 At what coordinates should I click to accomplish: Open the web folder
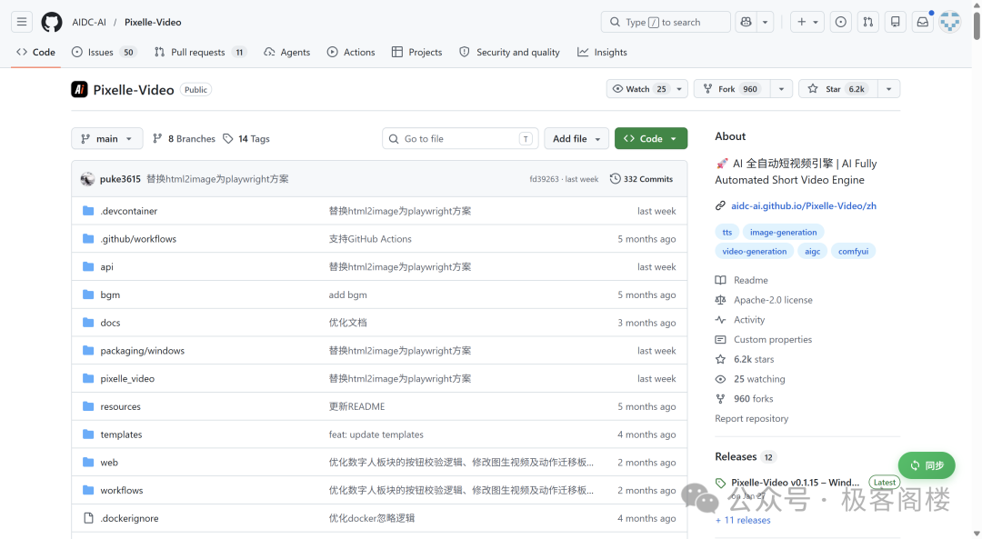109,462
